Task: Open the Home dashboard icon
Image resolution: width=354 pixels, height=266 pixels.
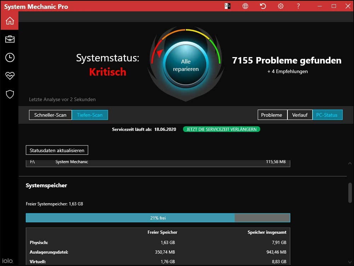Action: click(10, 21)
